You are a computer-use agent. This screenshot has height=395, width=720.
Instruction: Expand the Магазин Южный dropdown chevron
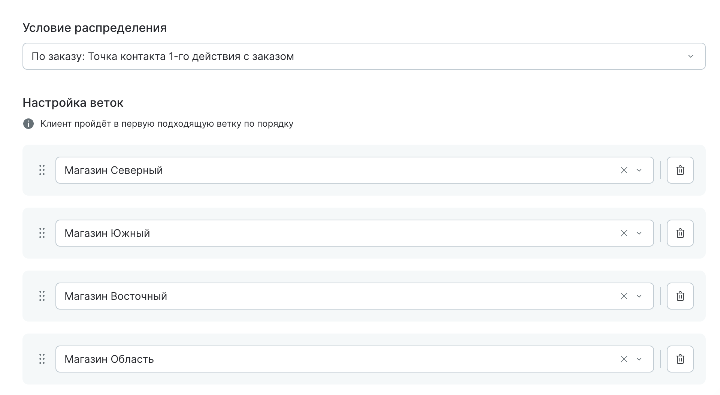[639, 233]
